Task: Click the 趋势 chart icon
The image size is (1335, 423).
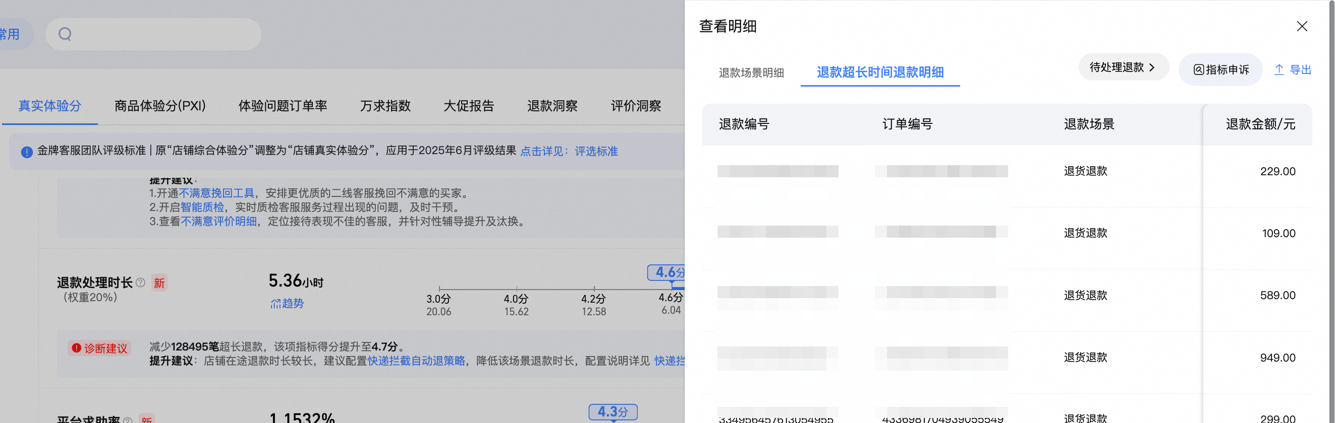Action: coord(275,304)
